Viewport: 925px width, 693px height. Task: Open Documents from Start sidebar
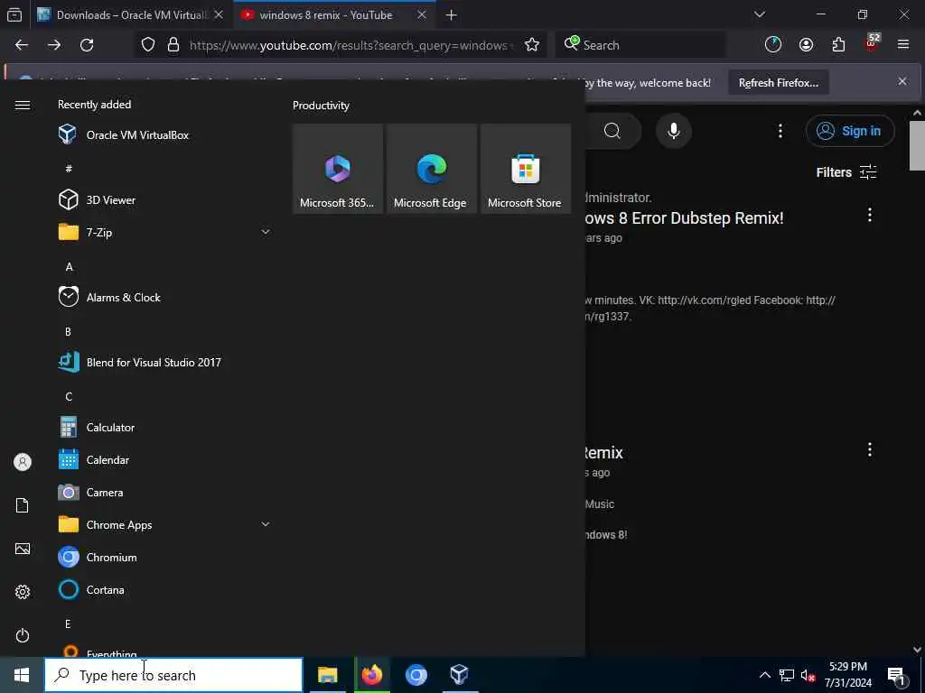click(x=23, y=505)
